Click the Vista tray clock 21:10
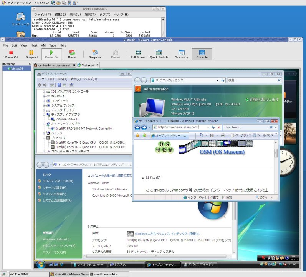 (x=292, y=264)
